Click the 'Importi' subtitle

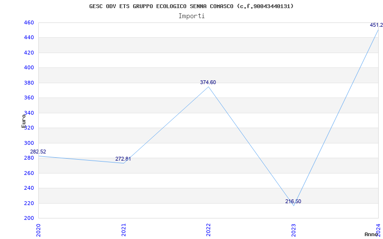click(191, 16)
